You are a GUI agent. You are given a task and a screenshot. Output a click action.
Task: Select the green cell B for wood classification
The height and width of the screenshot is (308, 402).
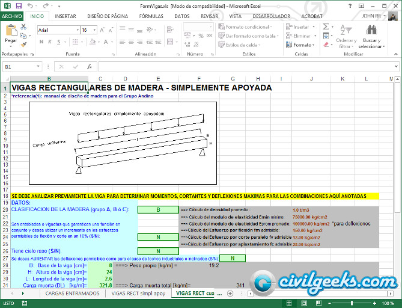158,210
